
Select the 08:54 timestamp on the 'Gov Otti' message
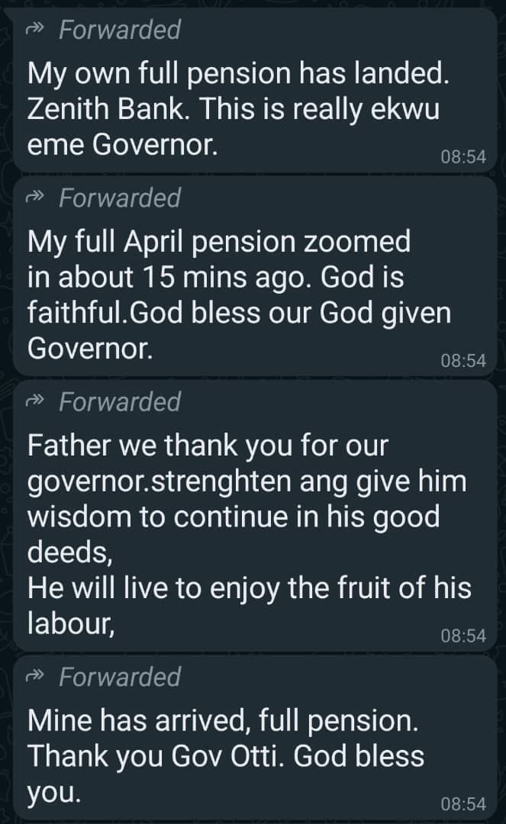463,803
